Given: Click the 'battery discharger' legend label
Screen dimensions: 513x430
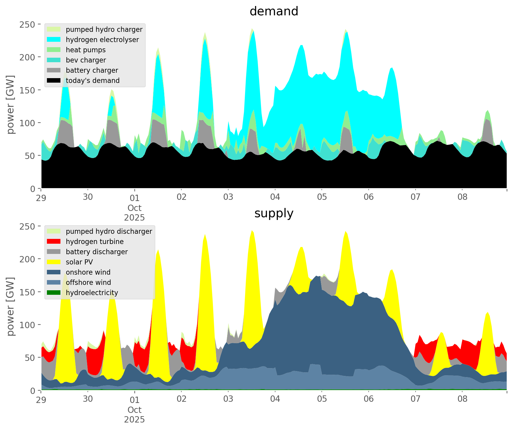Looking at the screenshot, I should [x=97, y=252].
